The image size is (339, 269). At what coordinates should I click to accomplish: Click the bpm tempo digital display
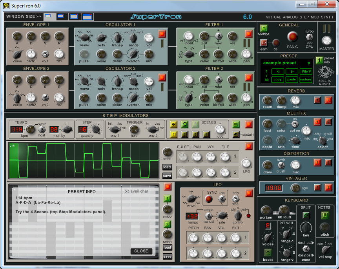(x=17, y=129)
